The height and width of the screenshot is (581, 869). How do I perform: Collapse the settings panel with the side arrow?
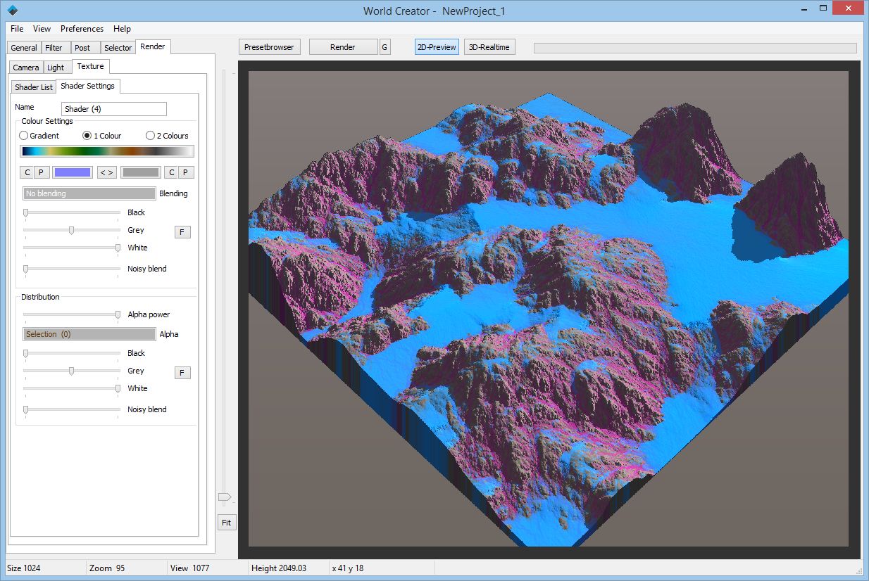(225, 497)
